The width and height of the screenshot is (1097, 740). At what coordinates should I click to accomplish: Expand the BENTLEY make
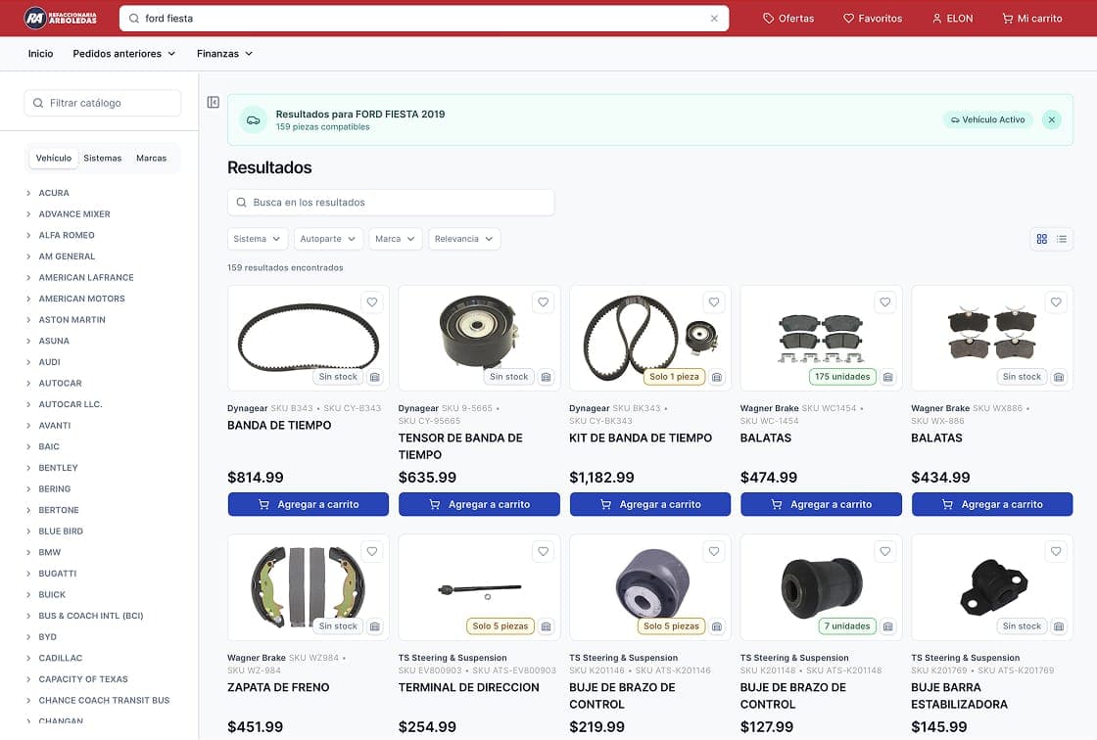tap(28, 467)
